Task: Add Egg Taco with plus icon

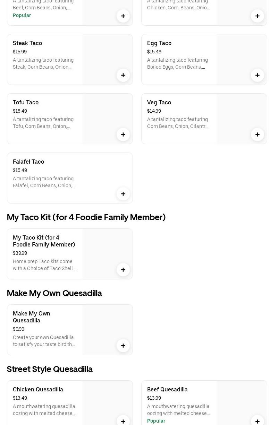Action: (x=257, y=75)
